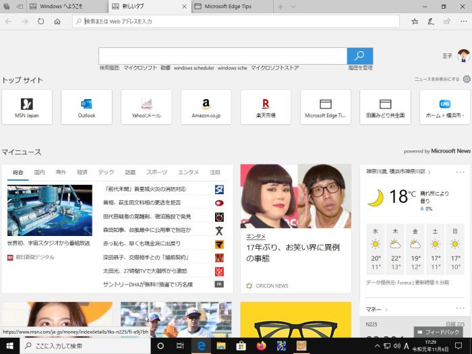472x354 pixels.
Task: Click the 履歴を管理 link
Action: (360, 68)
